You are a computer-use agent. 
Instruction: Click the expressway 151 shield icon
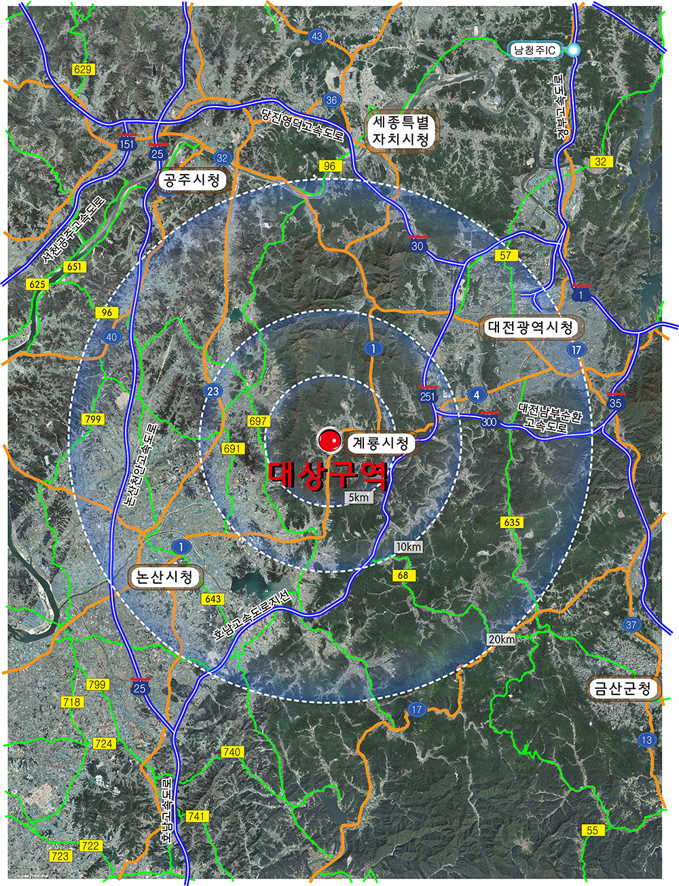pyautogui.click(x=126, y=143)
